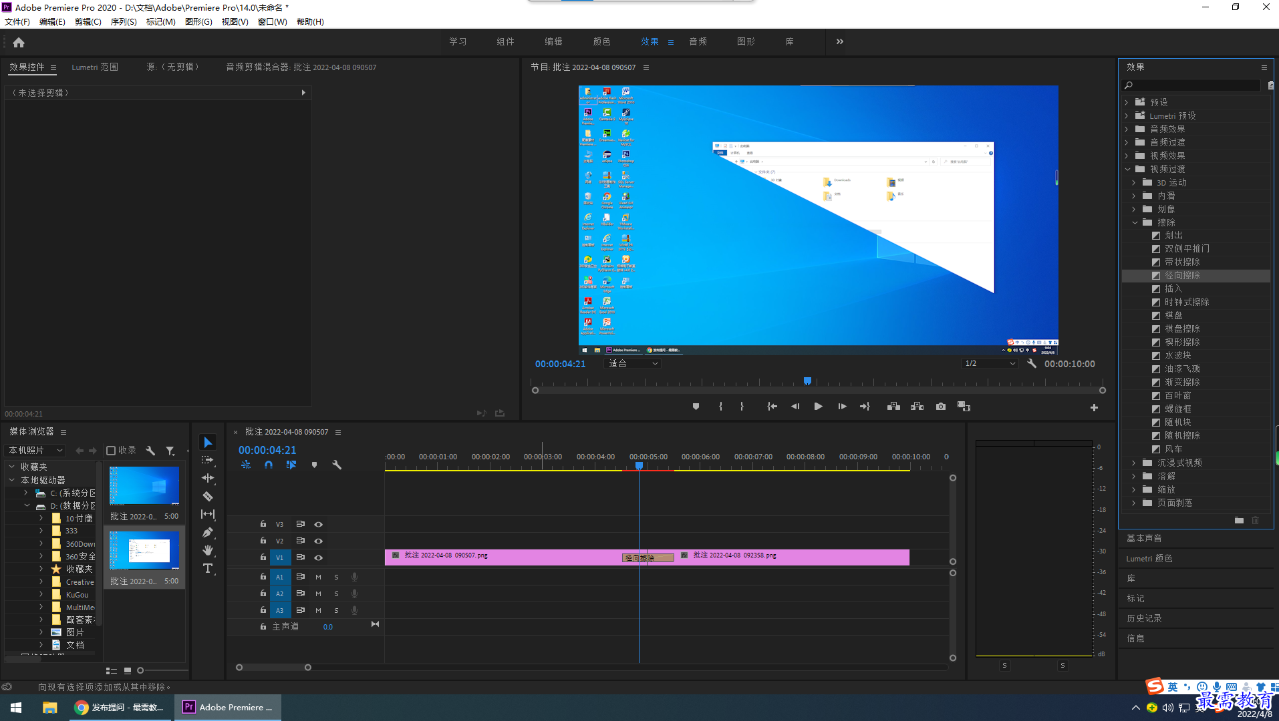Toggle V1 track output eye
This screenshot has height=721, width=1279.
point(319,557)
